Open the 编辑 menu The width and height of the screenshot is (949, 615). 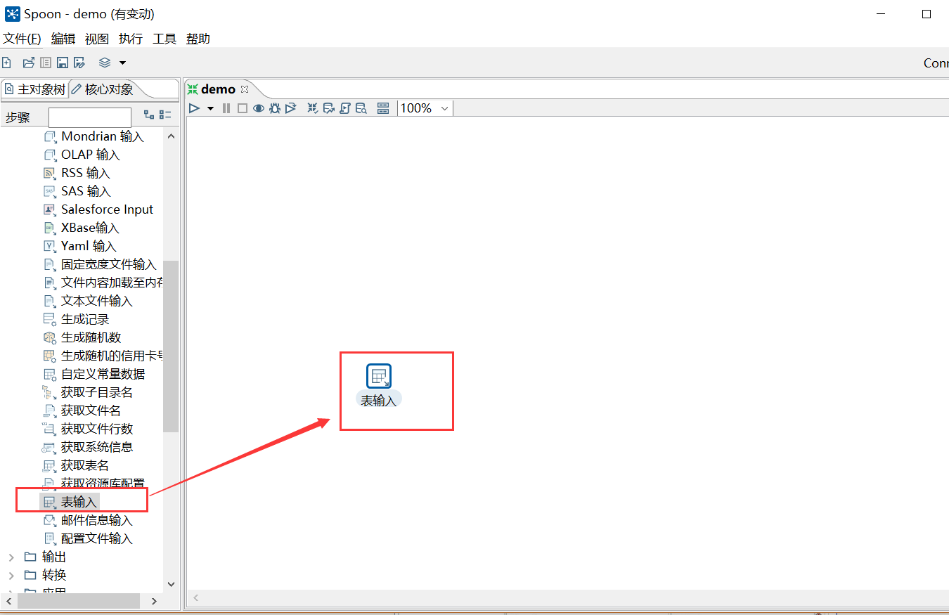coord(63,39)
